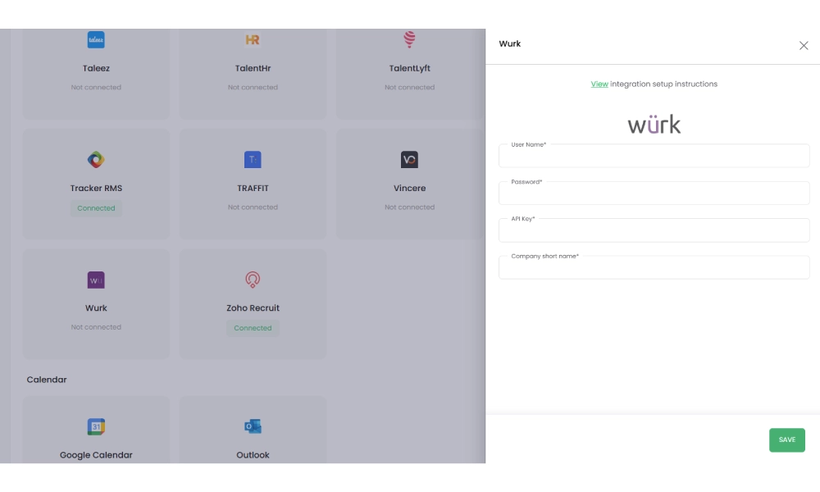820x492 pixels.
Task: Click the Google Calendar card title
Action: [96, 455]
